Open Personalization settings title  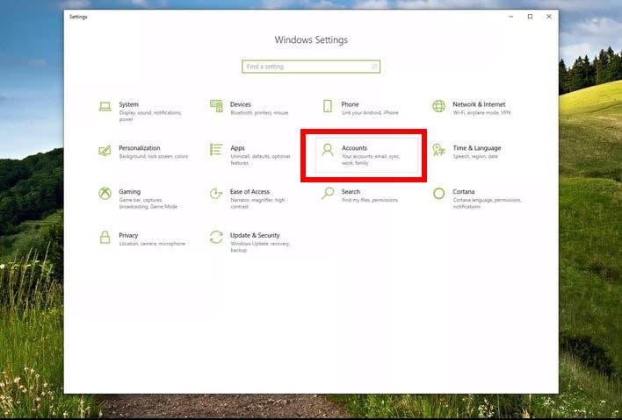(140, 148)
